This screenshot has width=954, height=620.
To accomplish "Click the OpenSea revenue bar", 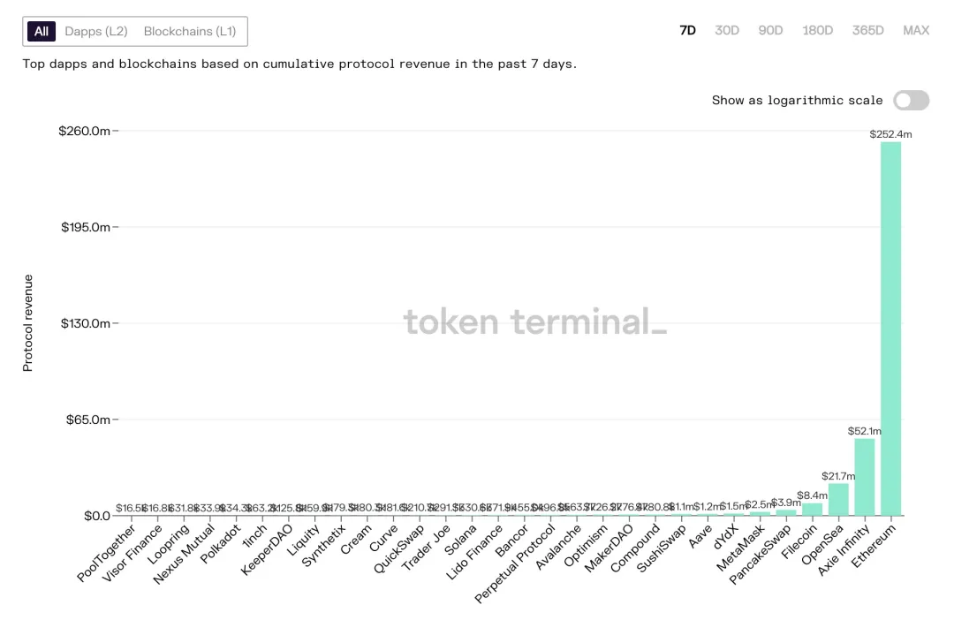I will tap(838, 500).
